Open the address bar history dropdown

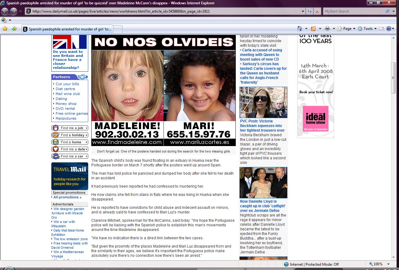(303, 11)
